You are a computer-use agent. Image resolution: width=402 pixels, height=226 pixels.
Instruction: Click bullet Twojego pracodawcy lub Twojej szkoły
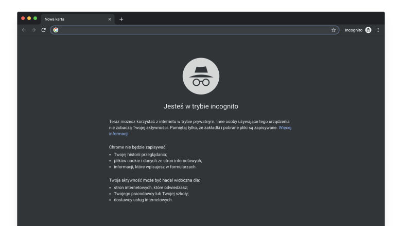(x=151, y=194)
